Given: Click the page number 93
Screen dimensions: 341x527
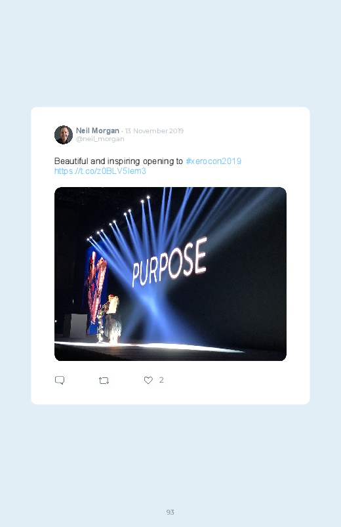Looking at the screenshot, I should click(x=170, y=512).
